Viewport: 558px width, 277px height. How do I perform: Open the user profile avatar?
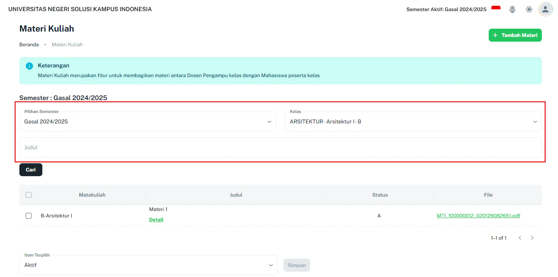[545, 9]
